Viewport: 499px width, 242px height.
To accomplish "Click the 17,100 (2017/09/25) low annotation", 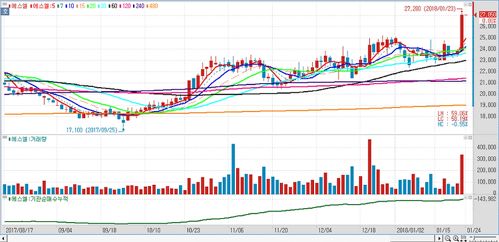I will pos(92,130).
